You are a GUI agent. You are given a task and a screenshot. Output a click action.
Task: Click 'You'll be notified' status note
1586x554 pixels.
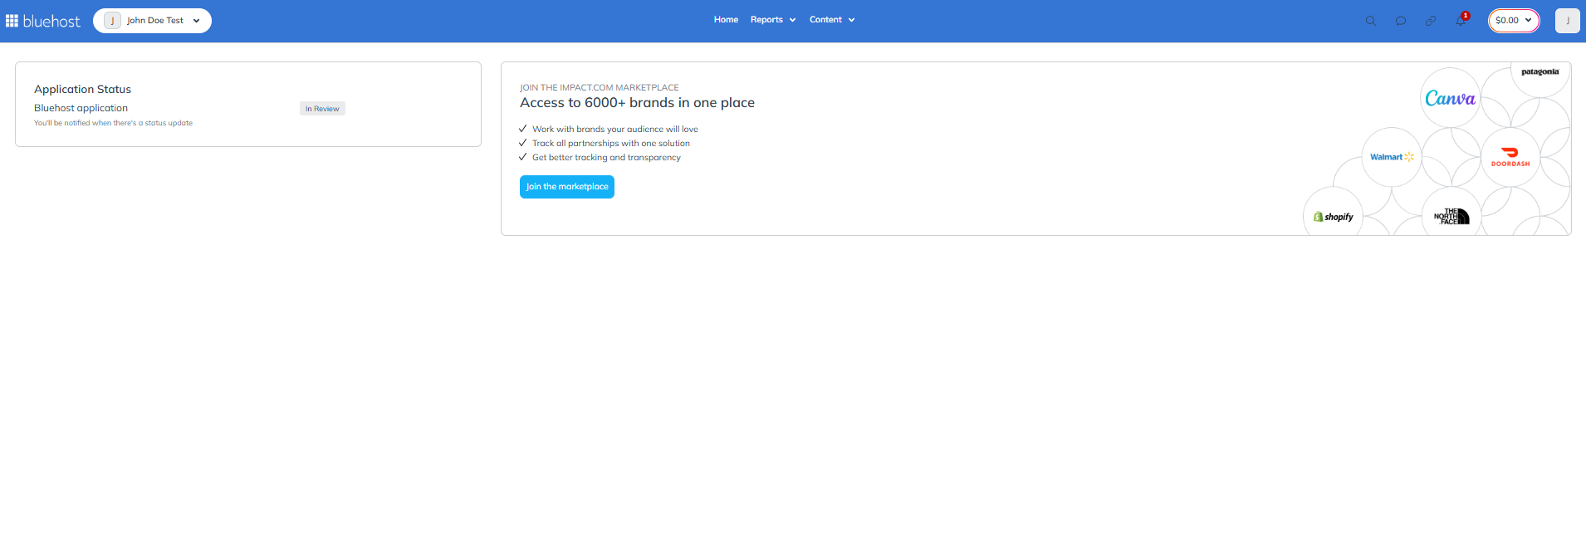coord(113,123)
